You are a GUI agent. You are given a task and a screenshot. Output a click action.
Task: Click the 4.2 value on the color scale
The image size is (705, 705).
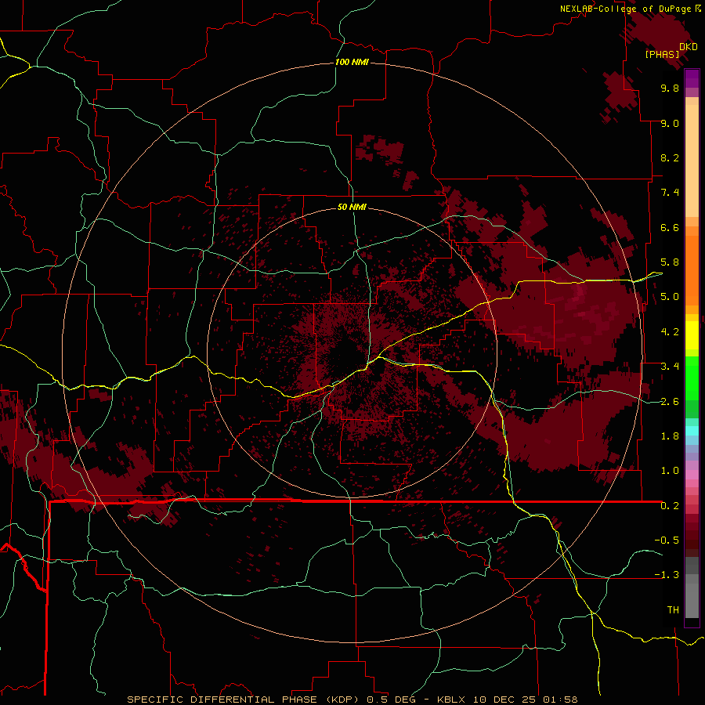click(x=670, y=332)
